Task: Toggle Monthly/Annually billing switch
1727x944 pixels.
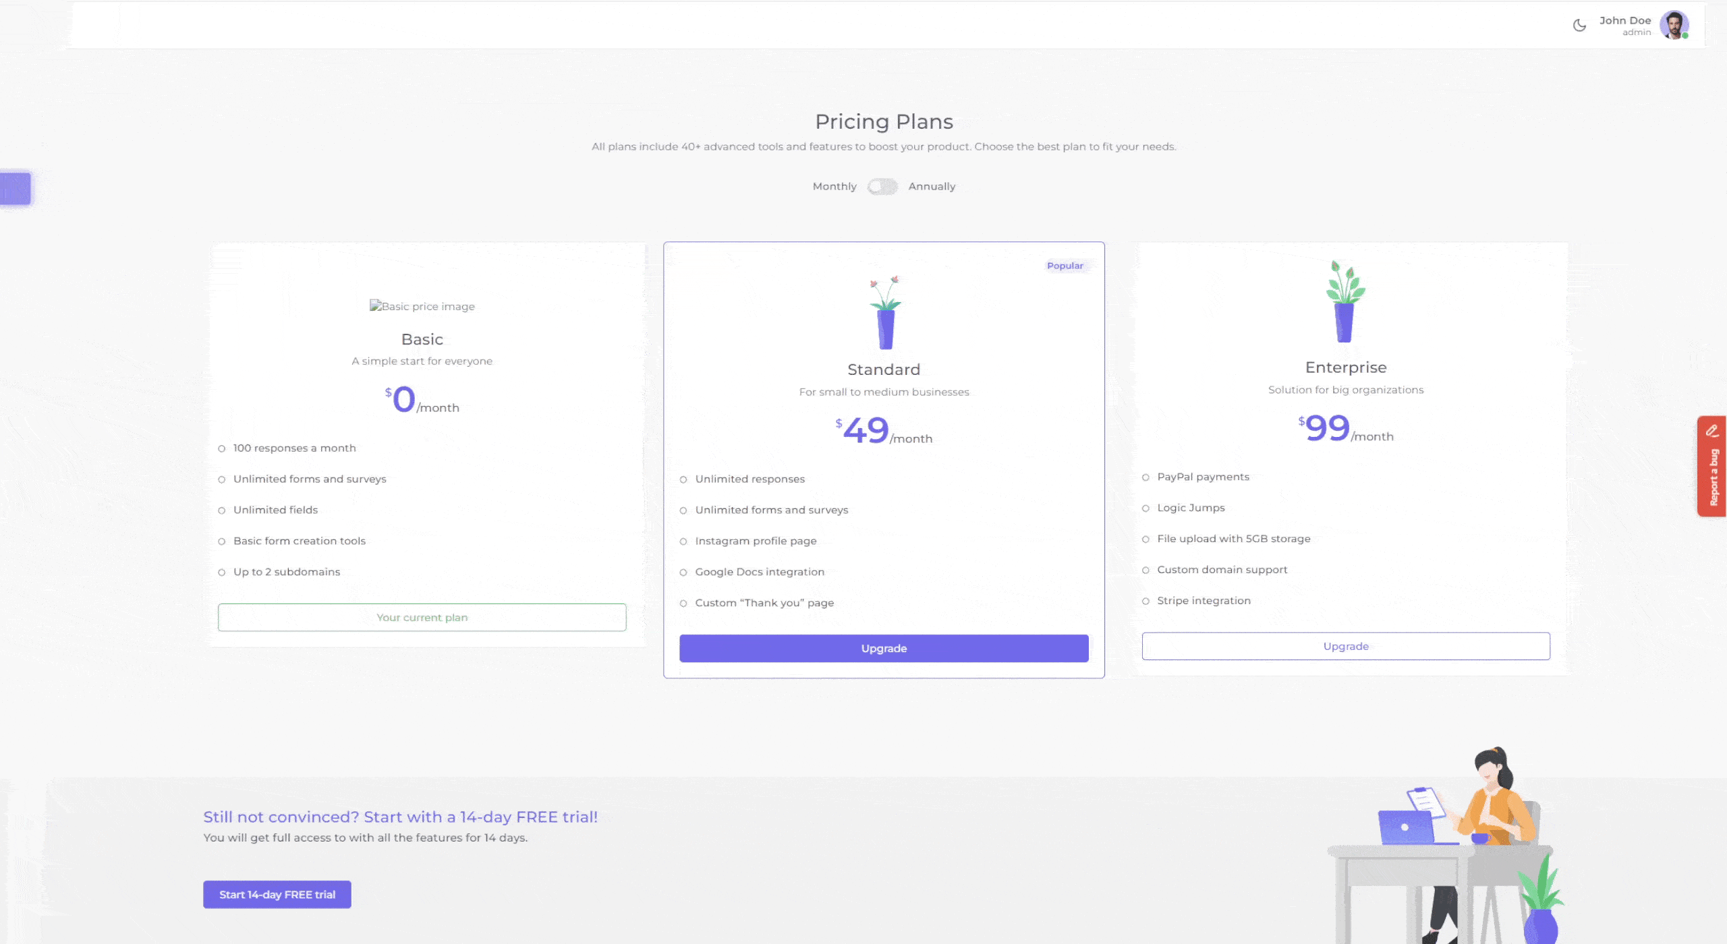Action: 882,187
